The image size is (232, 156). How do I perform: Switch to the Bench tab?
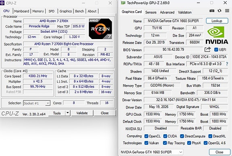point(79,11)
